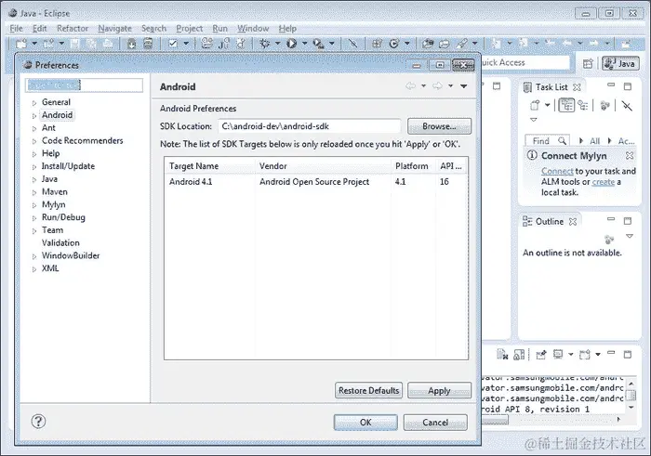The width and height of the screenshot is (651, 456).
Task: Click Clear Console icon in Console view
Action: pyautogui.click(x=502, y=355)
